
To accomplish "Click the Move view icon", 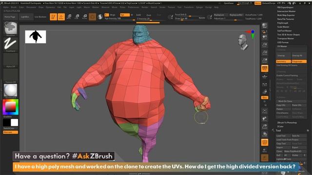I will point(265,119).
